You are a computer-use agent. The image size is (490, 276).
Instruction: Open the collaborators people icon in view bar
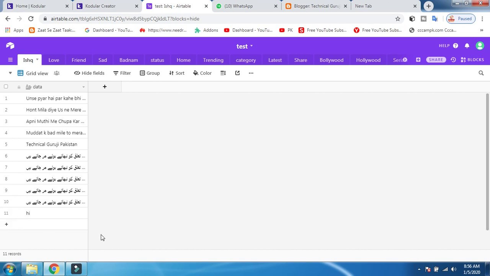(57, 73)
